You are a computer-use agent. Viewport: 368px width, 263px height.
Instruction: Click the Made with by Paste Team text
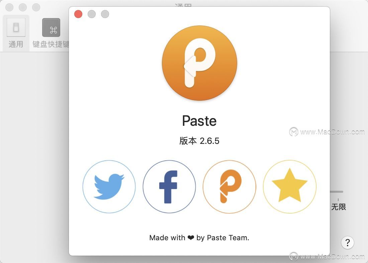click(199, 238)
